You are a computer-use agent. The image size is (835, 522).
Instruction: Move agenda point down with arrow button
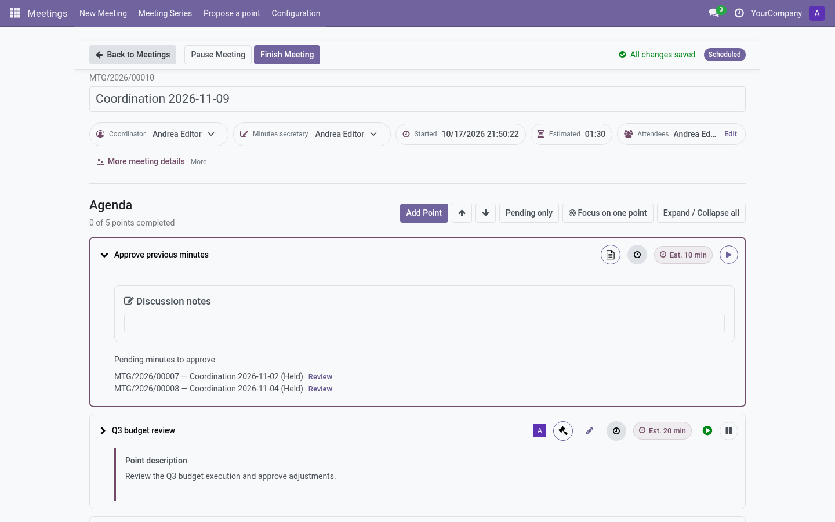pos(485,213)
